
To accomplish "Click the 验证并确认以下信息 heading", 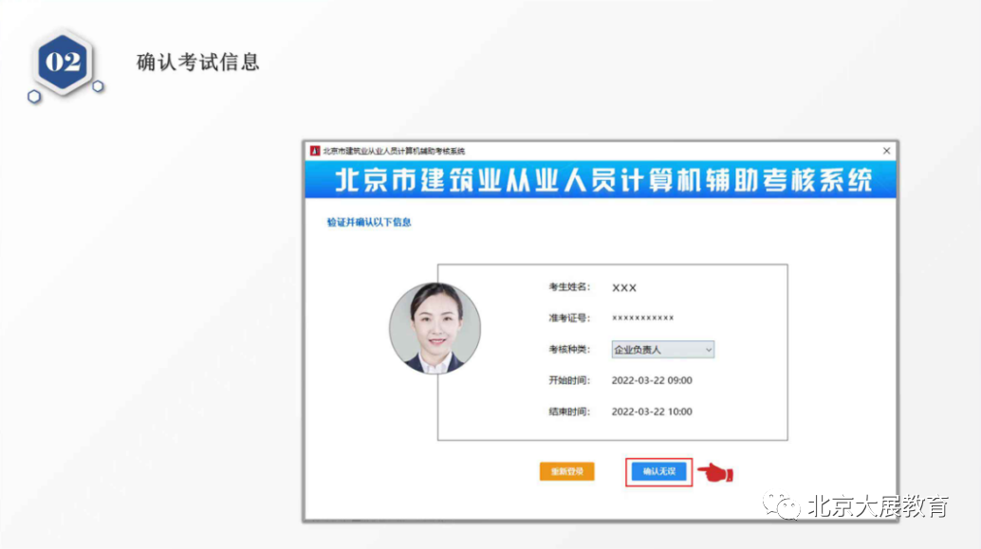I will pos(369,223).
